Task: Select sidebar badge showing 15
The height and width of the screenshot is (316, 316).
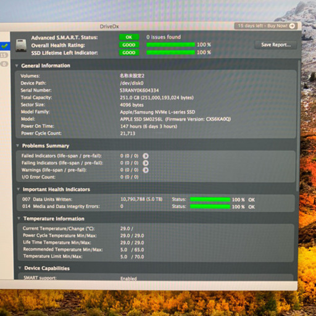Action: point(4,55)
